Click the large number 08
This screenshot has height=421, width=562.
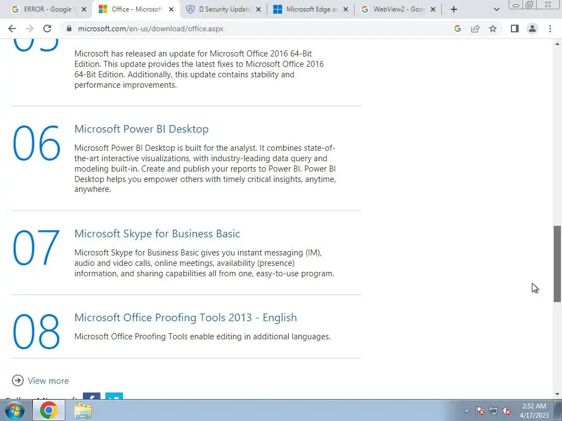(x=36, y=332)
